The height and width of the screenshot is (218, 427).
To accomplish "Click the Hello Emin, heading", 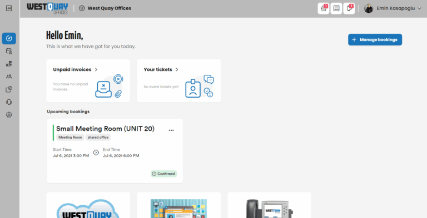I will [x=64, y=36].
